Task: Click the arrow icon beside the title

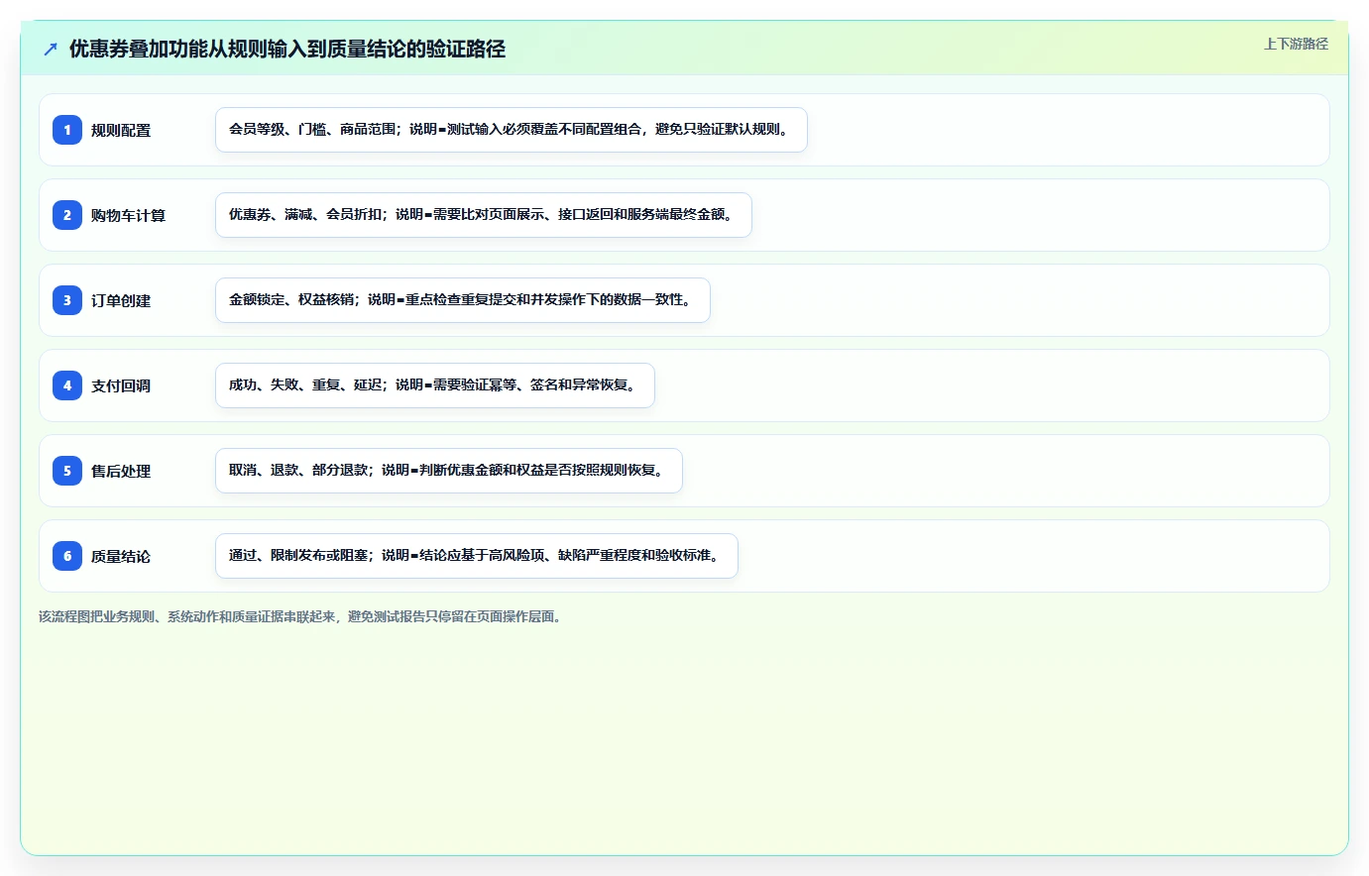Action: [51, 49]
